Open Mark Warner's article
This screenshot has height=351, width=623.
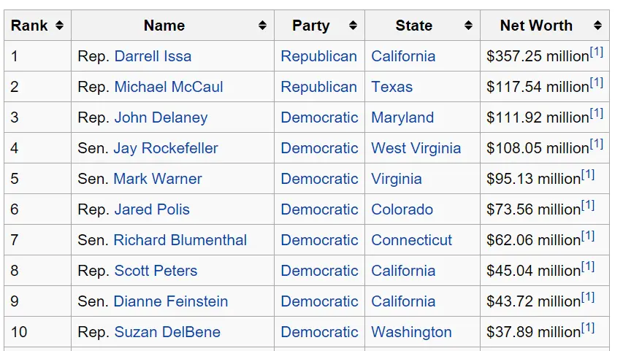coord(158,179)
